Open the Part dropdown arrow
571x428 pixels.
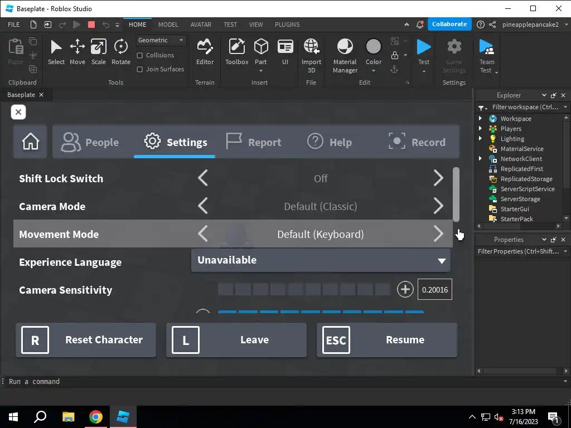click(261, 71)
